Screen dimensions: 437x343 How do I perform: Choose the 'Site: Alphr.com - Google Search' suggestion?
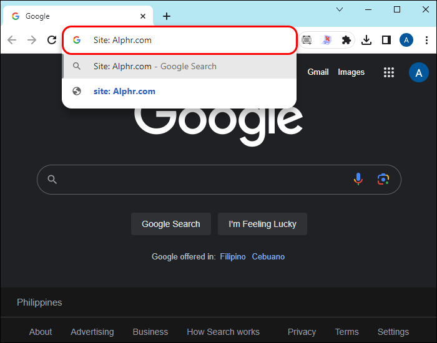[179, 66]
